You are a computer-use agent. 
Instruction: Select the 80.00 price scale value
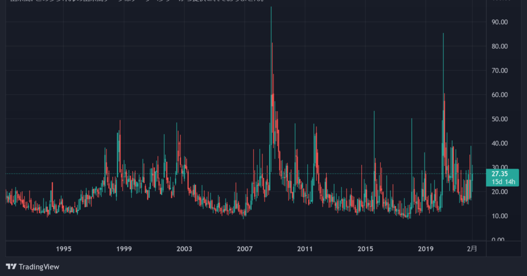pyautogui.click(x=499, y=46)
